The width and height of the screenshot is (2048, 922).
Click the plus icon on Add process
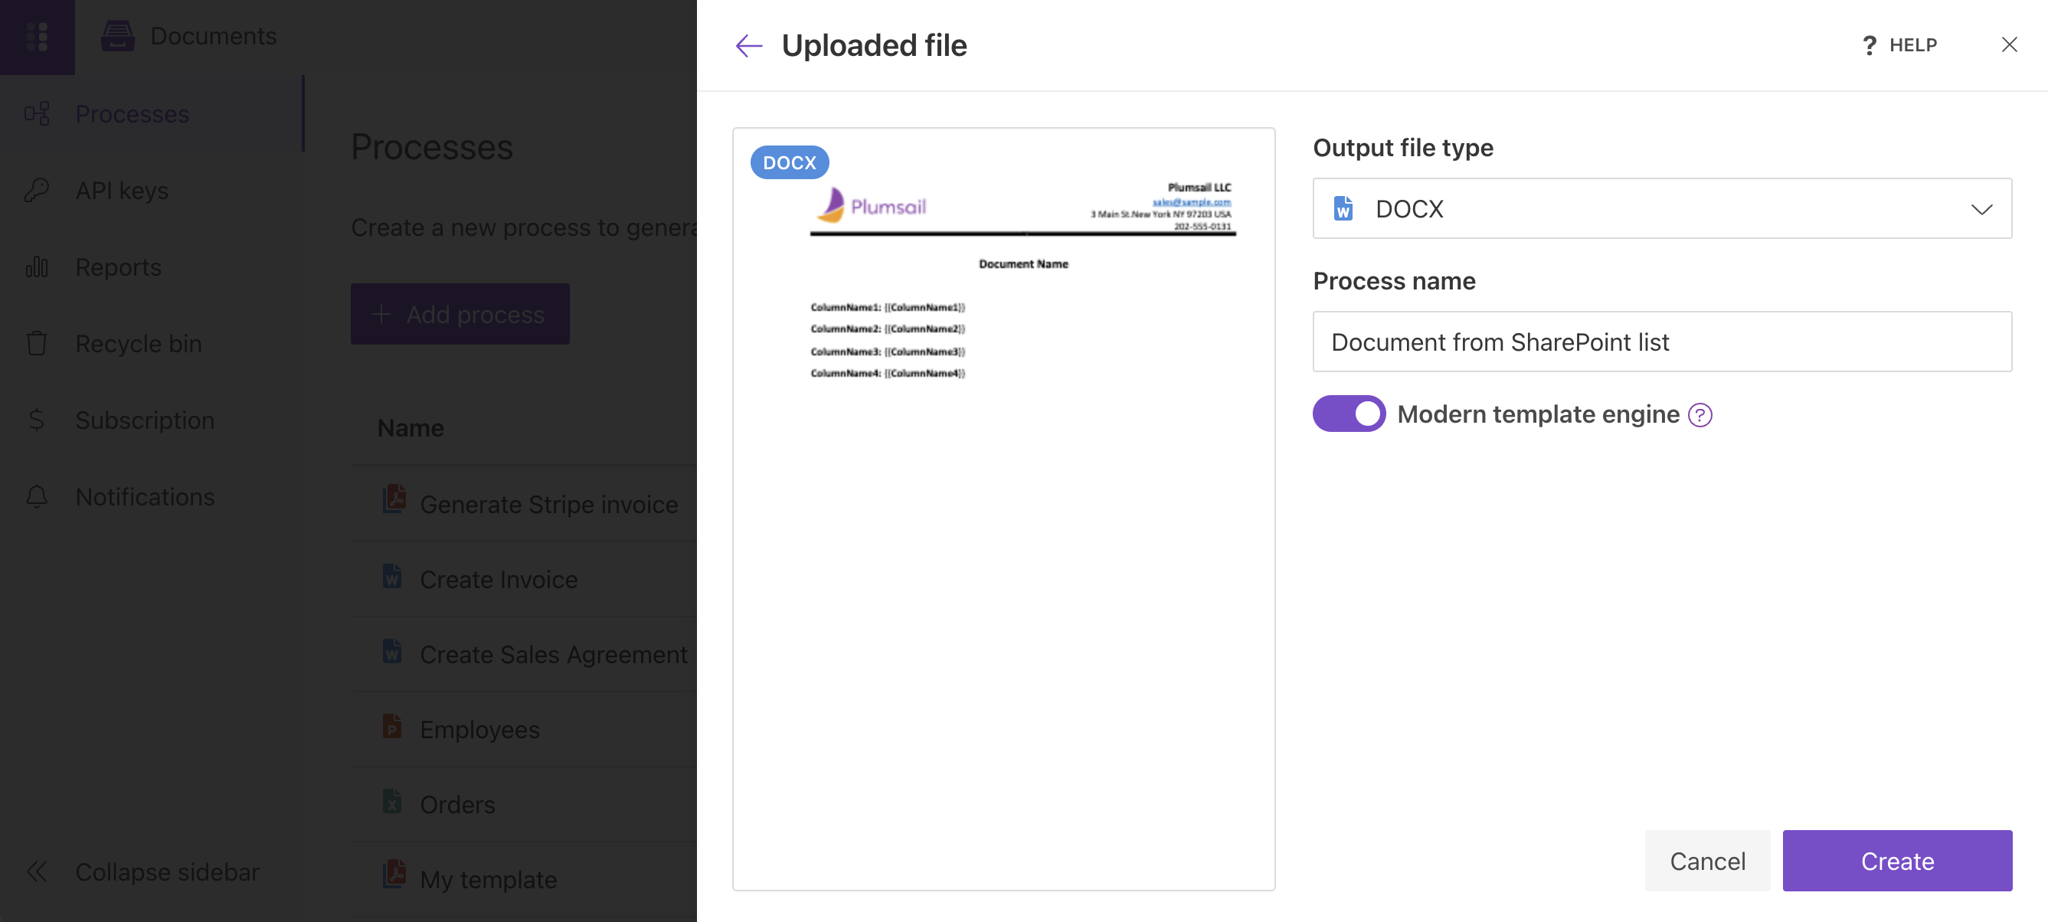pos(381,314)
